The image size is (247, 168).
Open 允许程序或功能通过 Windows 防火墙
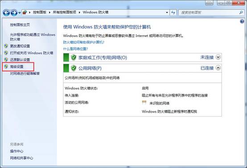pos(33,37)
